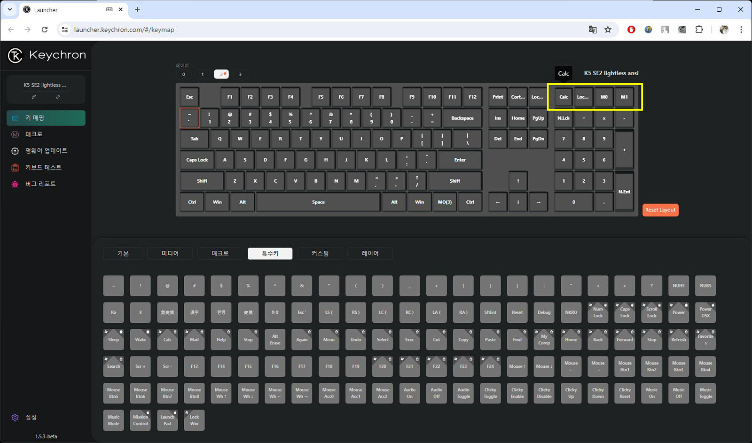
Task: Open the Chrome three-dot menu
Action: coord(741,30)
